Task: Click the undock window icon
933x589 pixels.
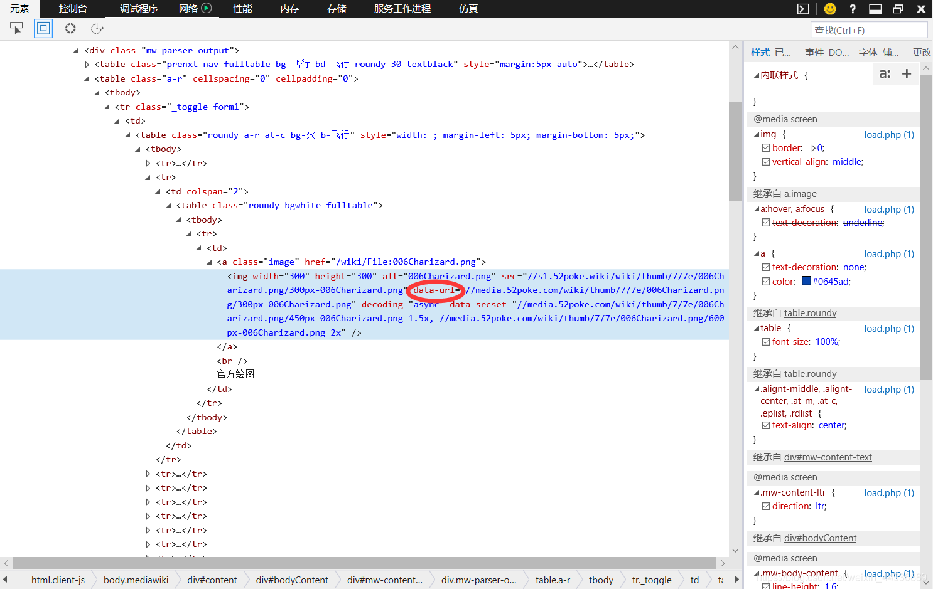Action: pyautogui.click(x=898, y=9)
